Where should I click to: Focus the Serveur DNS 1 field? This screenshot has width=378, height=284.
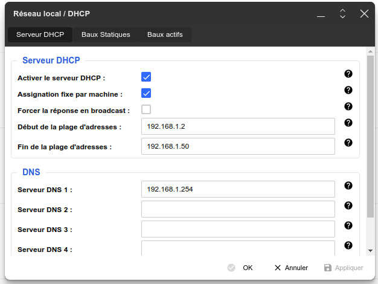[x=238, y=189]
